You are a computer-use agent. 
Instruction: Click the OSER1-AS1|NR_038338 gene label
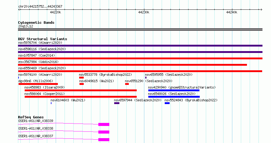[x=36, y=128]
